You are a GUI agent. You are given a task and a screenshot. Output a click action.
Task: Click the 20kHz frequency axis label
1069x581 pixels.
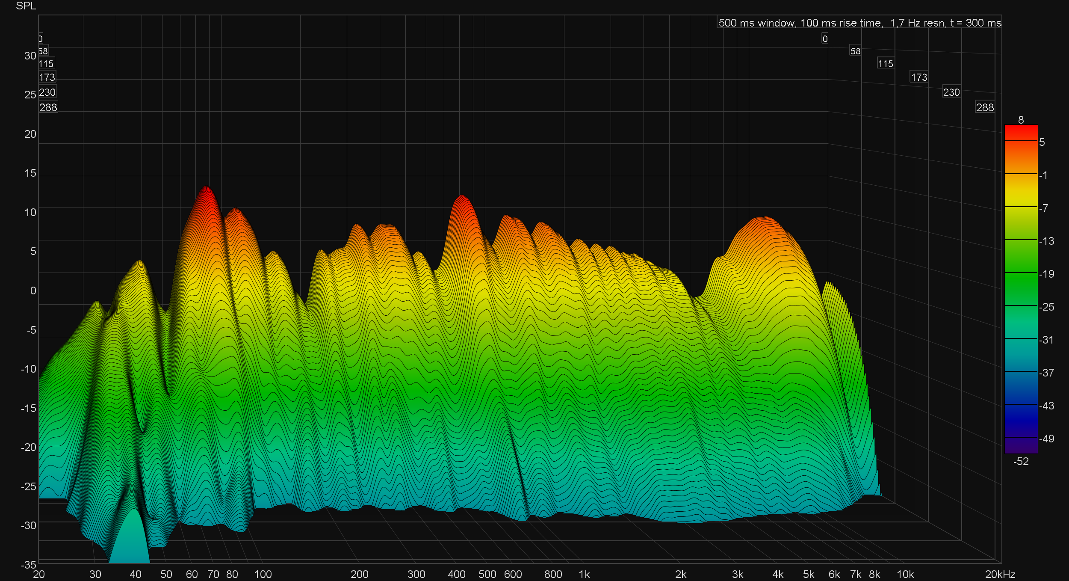pos(1000,574)
